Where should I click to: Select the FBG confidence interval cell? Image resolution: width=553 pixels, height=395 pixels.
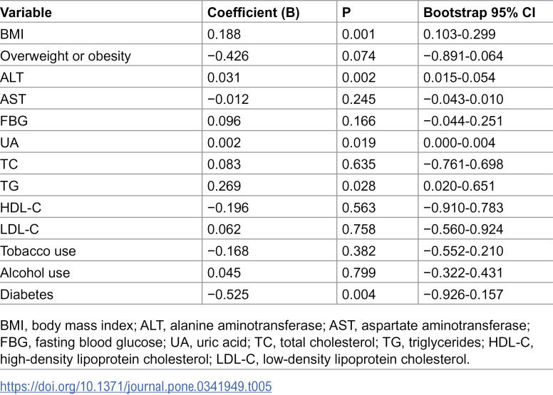462,121
